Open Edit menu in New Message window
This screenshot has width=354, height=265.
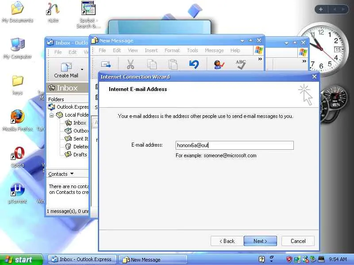coord(117,50)
